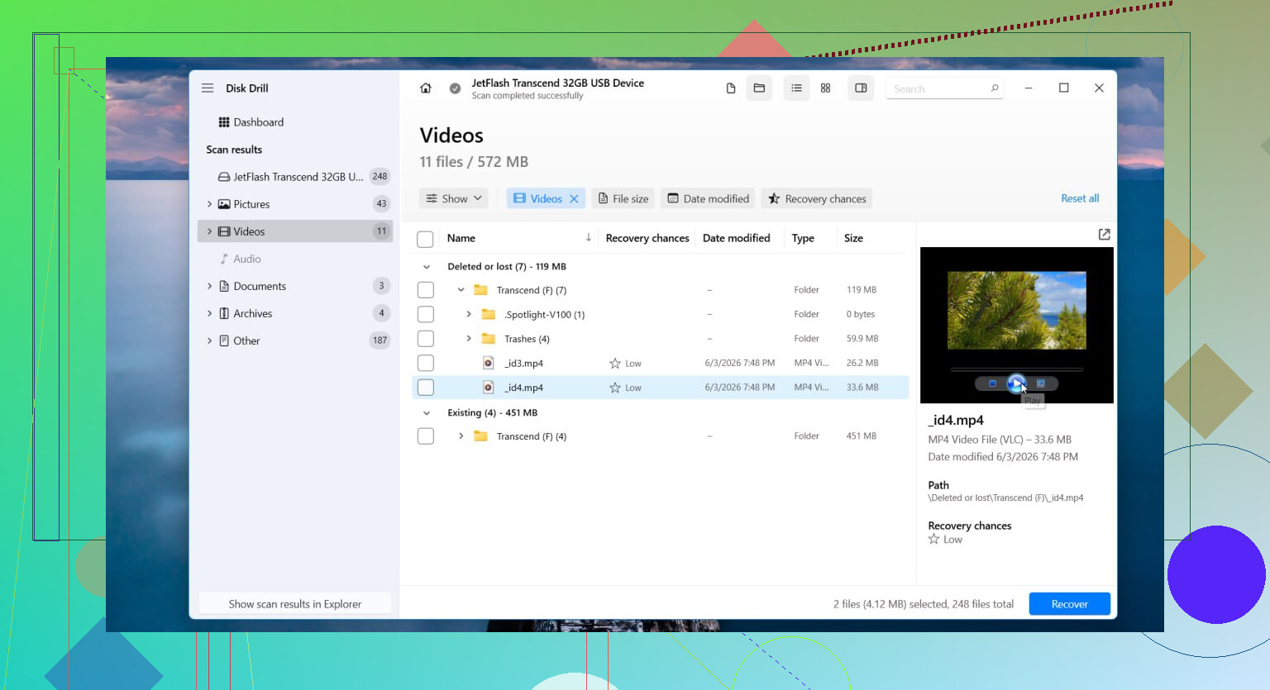This screenshot has height=690, width=1270.
Task: Switch to the file view icon
Action: (731, 88)
